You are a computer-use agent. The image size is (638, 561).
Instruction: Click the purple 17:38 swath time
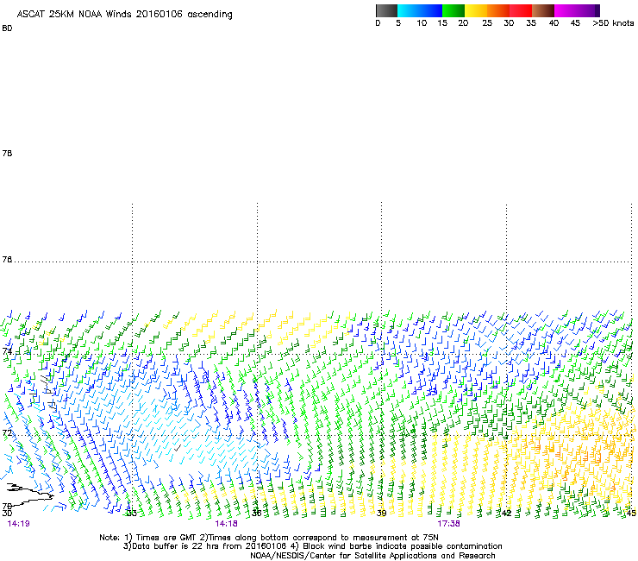[x=449, y=524]
